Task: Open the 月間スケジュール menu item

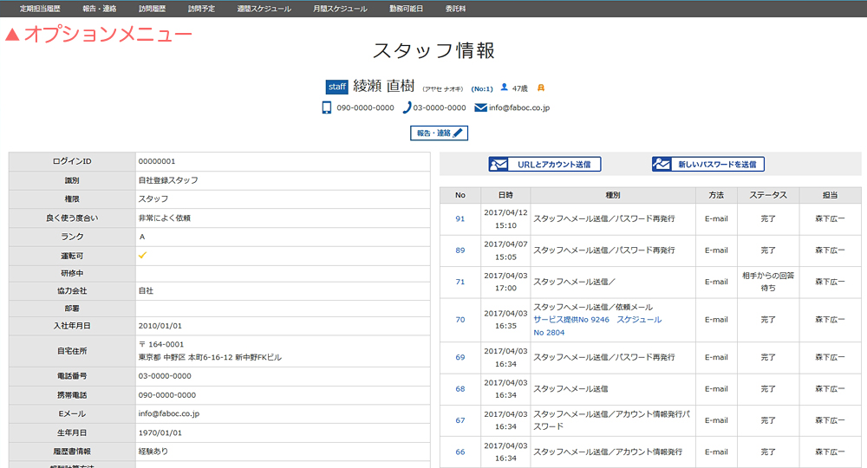Action: tap(340, 9)
